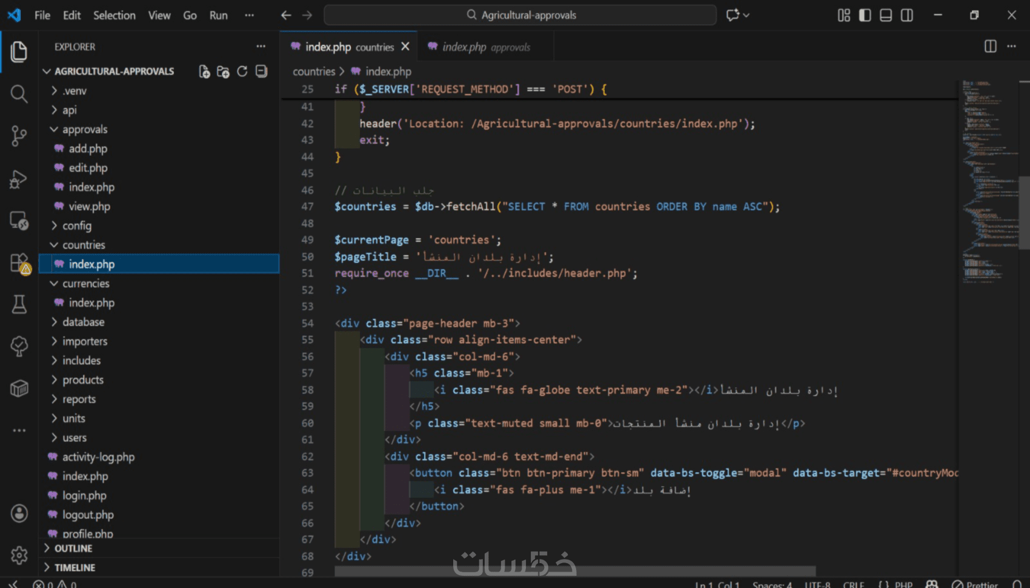Image resolution: width=1030 pixels, height=588 pixels.
Task: Click the Prettier status bar button
Action: [x=975, y=584]
